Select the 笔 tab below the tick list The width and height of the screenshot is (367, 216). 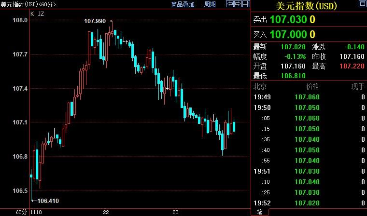[259, 212]
